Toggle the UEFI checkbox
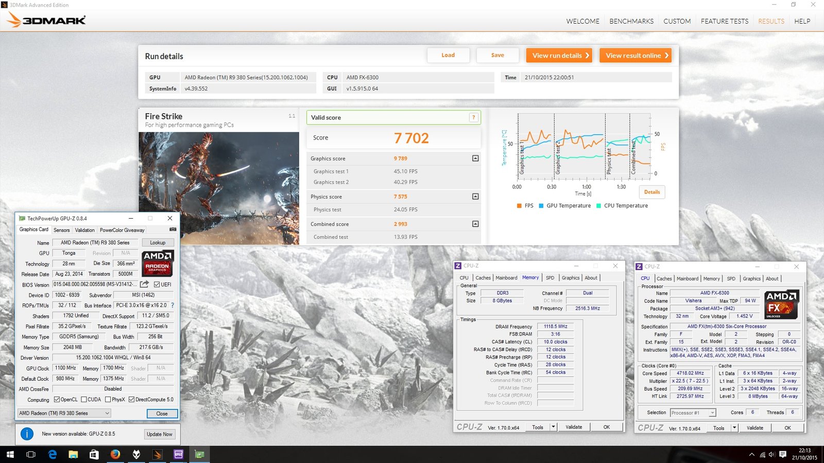This screenshot has height=463, width=824. 157,284
